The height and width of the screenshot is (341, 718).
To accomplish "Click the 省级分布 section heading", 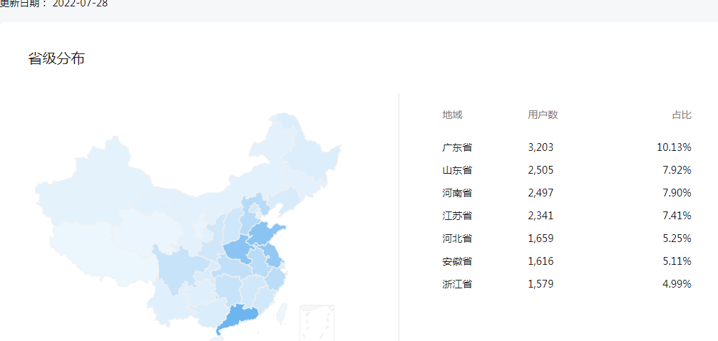I will coord(56,59).
